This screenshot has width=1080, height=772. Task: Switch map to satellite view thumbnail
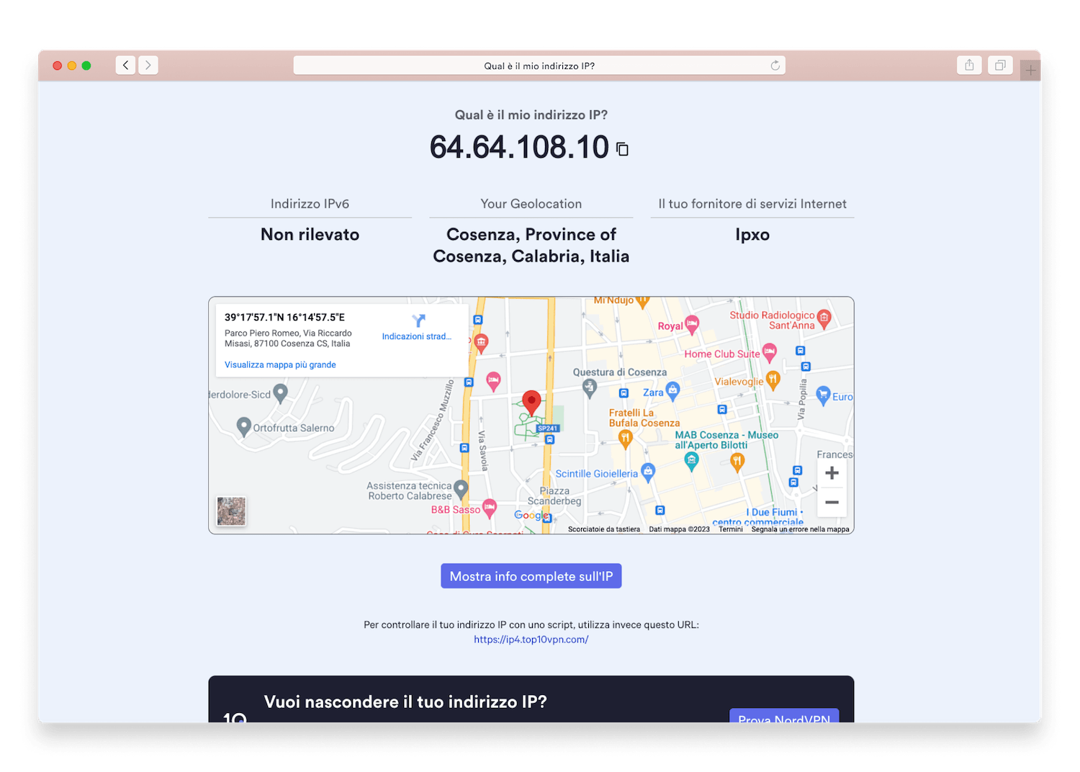click(x=231, y=511)
